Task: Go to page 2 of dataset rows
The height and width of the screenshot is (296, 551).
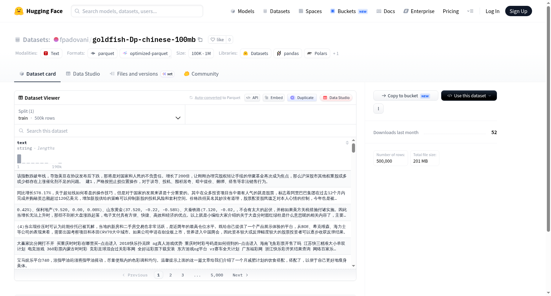Action: coord(170,275)
